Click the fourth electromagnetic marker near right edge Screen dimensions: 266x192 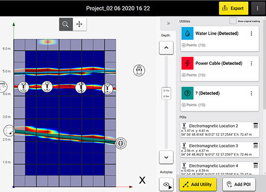click(x=107, y=88)
